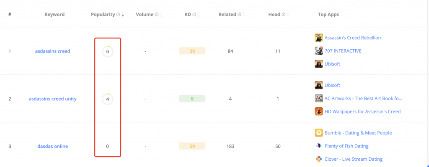Click the Plenty of Fish Dating icon
Screen dimensions: 429x167
(319, 146)
